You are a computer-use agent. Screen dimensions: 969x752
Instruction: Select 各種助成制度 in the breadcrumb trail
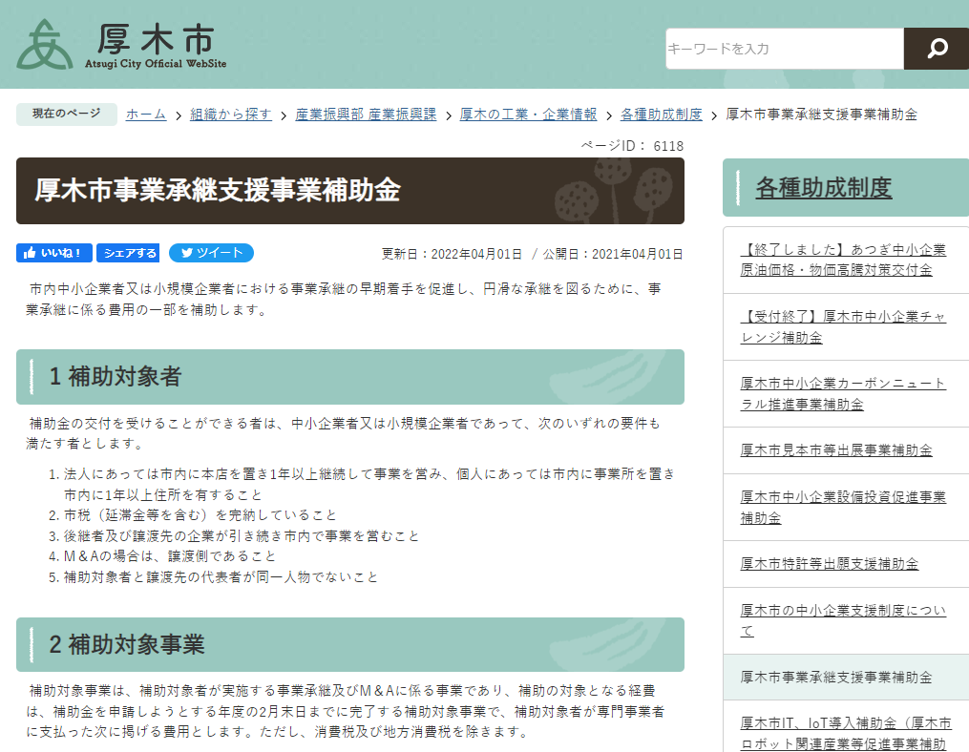[661, 115]
